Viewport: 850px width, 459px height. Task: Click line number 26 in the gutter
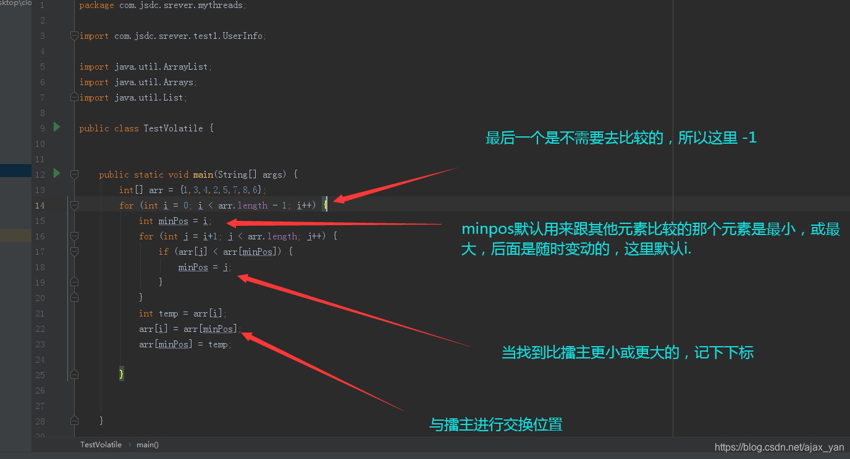tap(40, 391)
